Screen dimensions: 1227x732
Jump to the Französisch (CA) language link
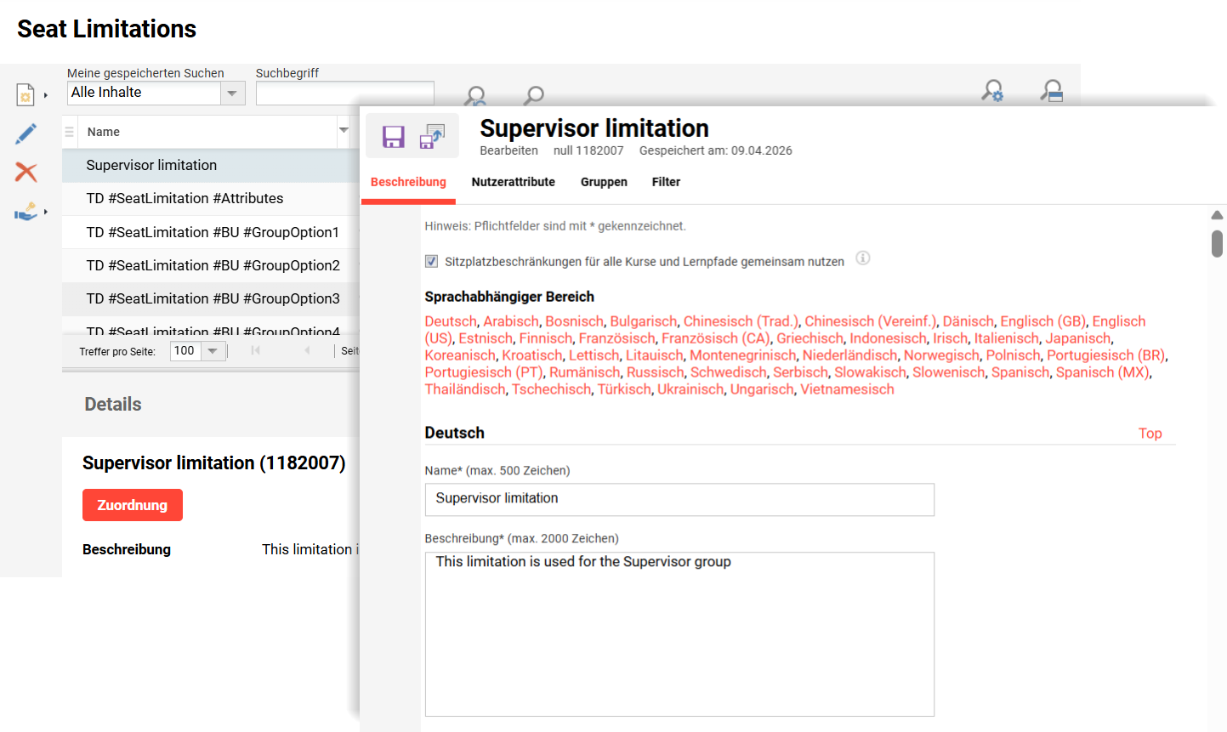tap(715, 338)
